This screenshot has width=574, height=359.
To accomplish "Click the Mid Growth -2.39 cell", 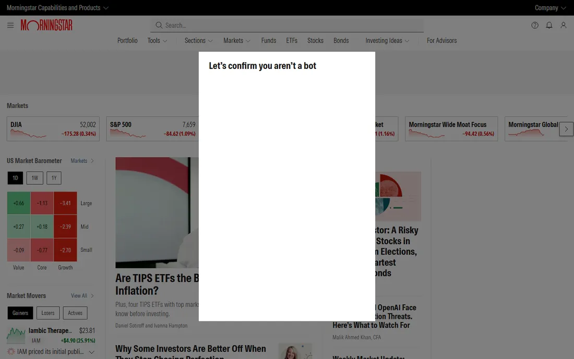I will 65,226.
